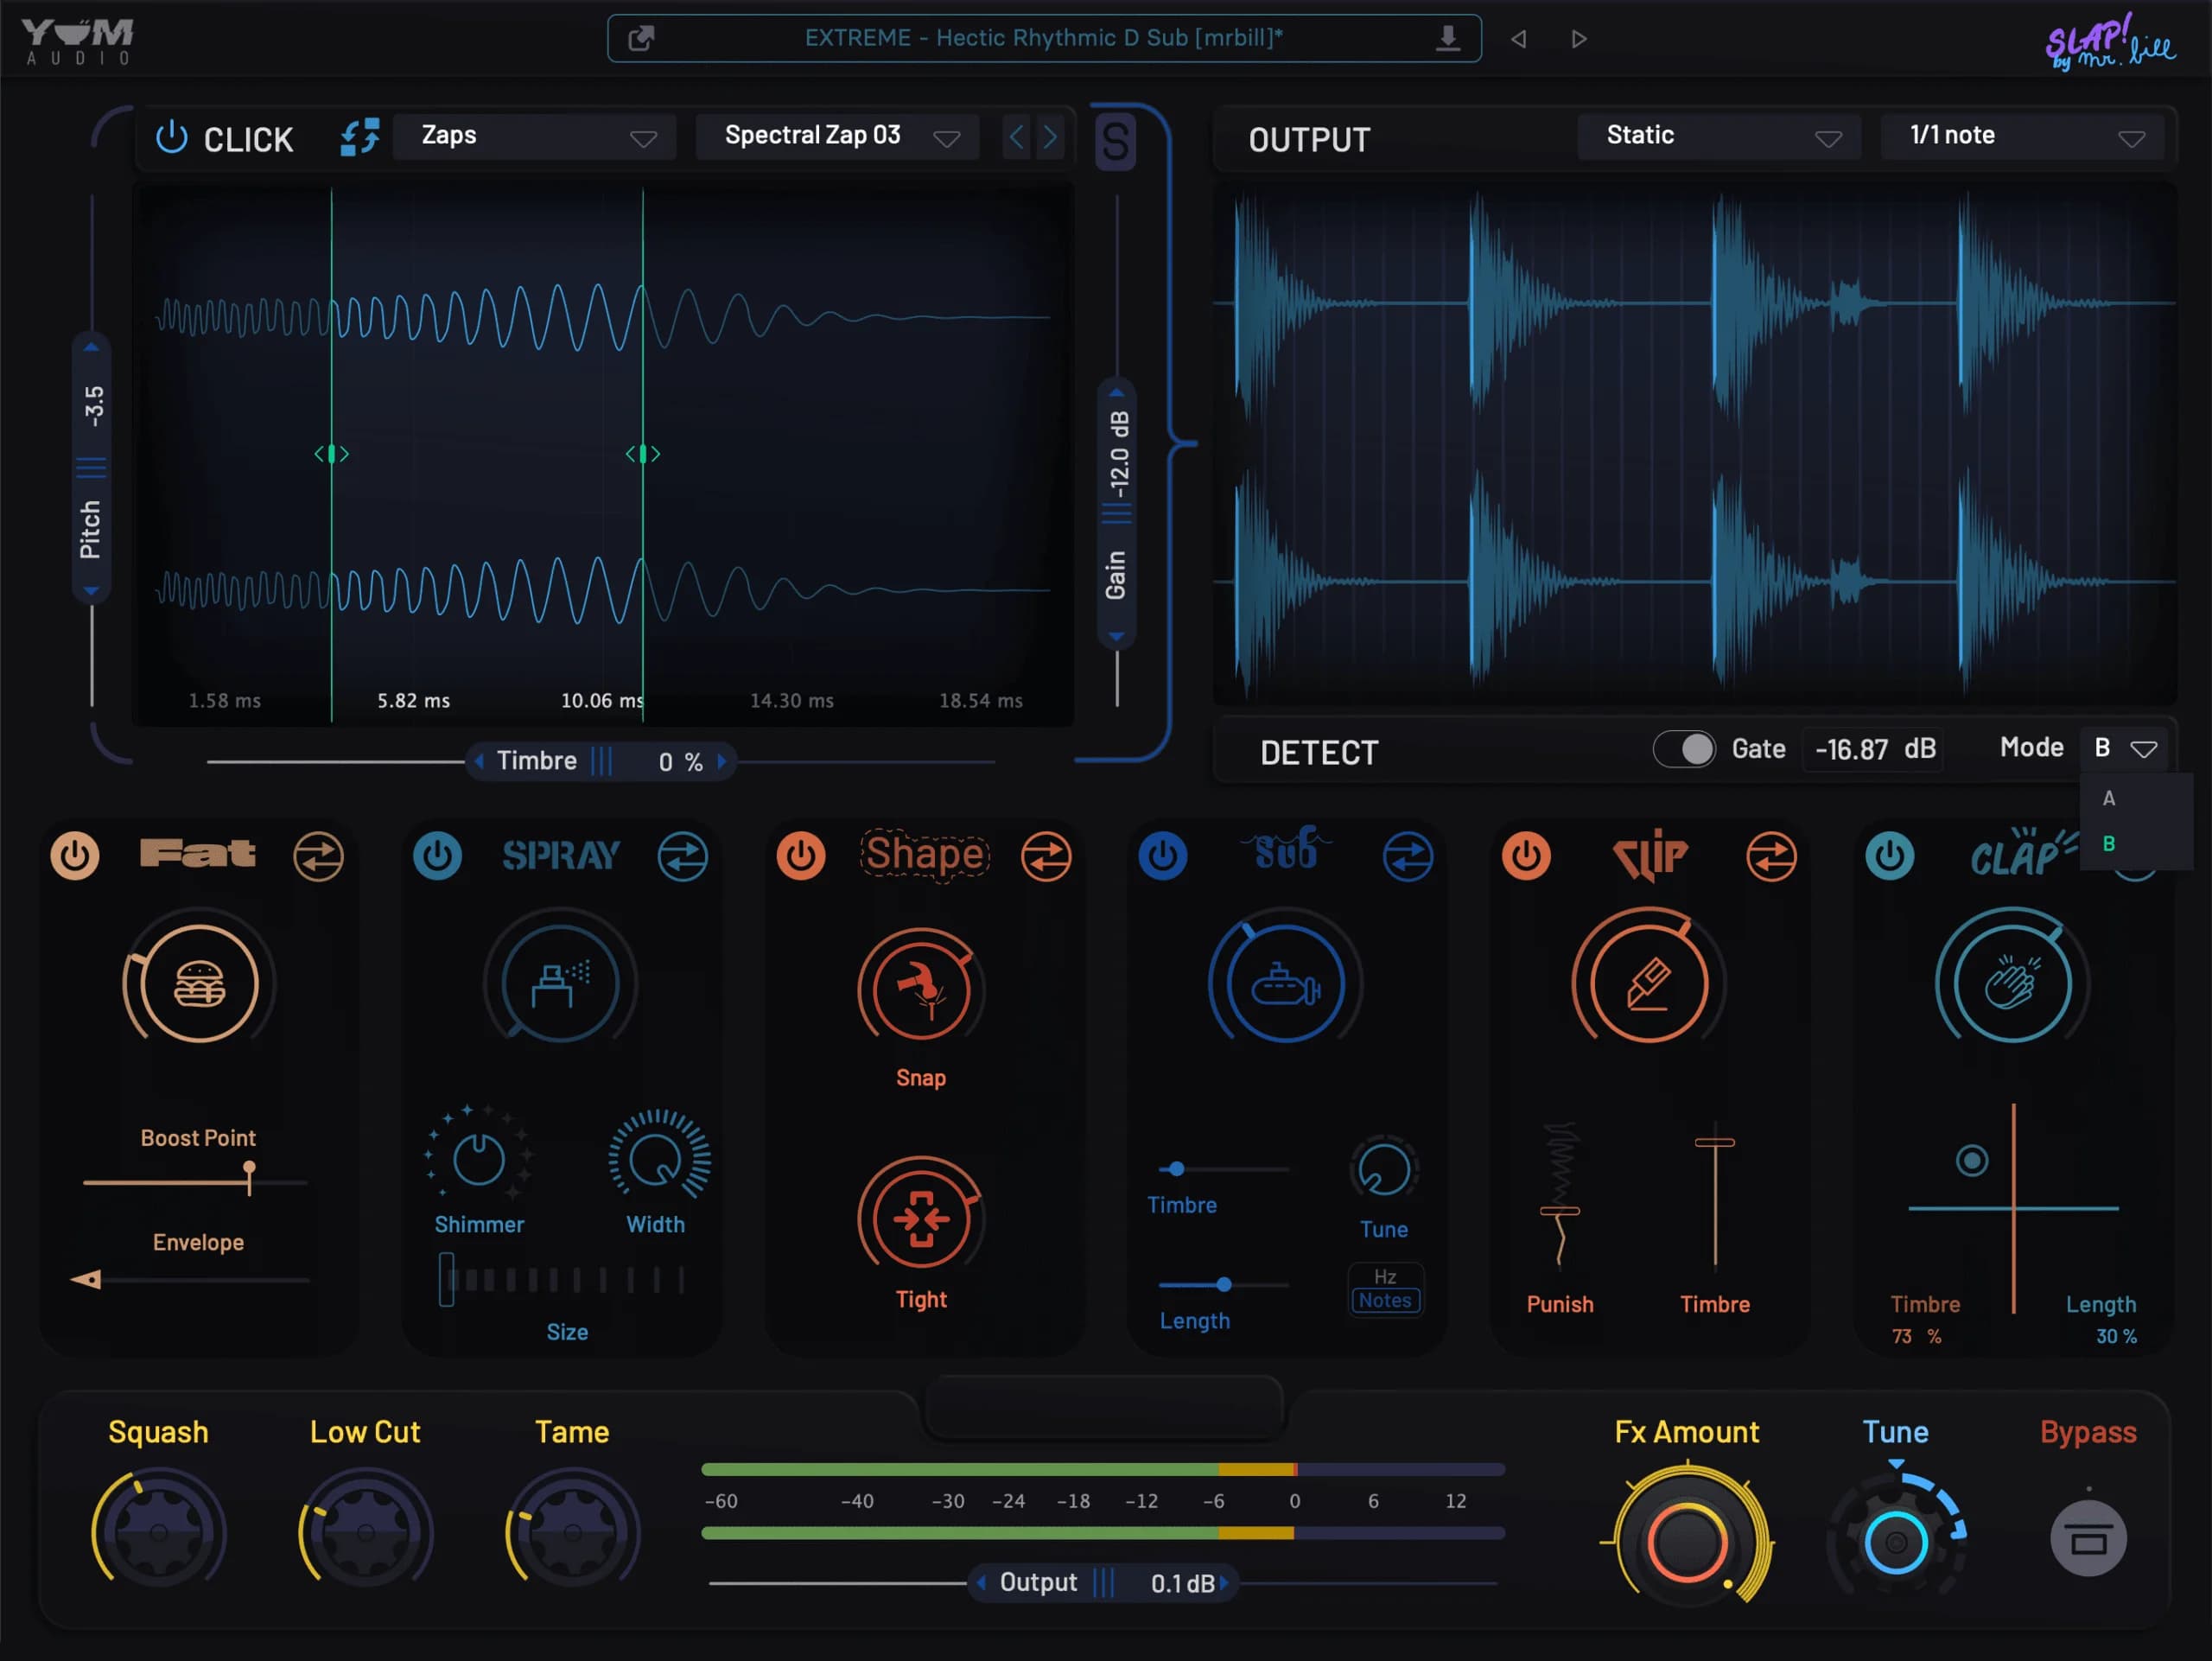Image resolution: width=2212 pixels, height=1661 pixels.
Task: Click the Snap hammer knob icon
Action: 921,989
